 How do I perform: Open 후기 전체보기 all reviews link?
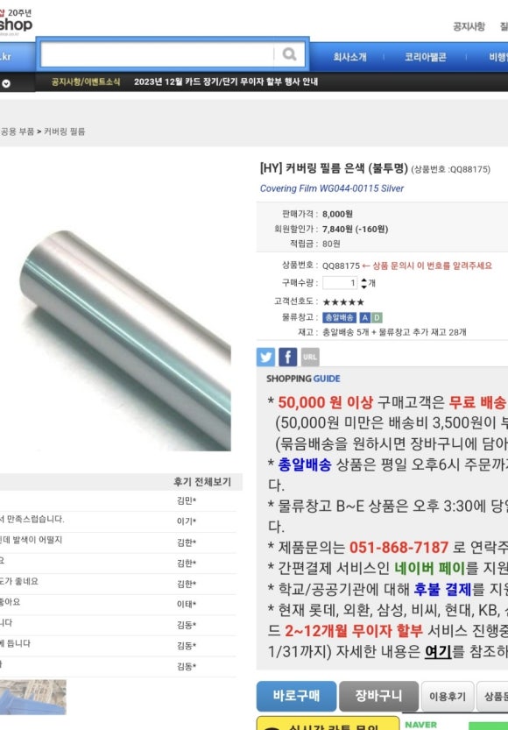[x=202, y=482]
